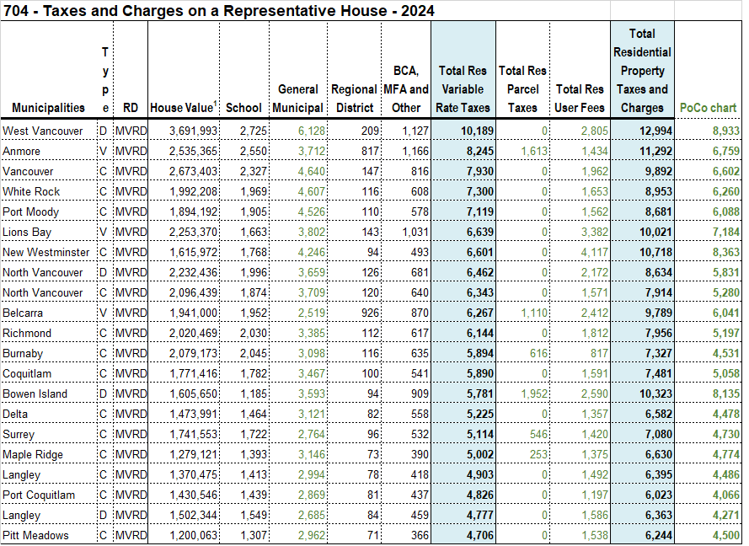The height and width of the screenshot is (546, 749).
Task: Click the table title '704 - Taxes and Charges'
Action: [219, 10]
